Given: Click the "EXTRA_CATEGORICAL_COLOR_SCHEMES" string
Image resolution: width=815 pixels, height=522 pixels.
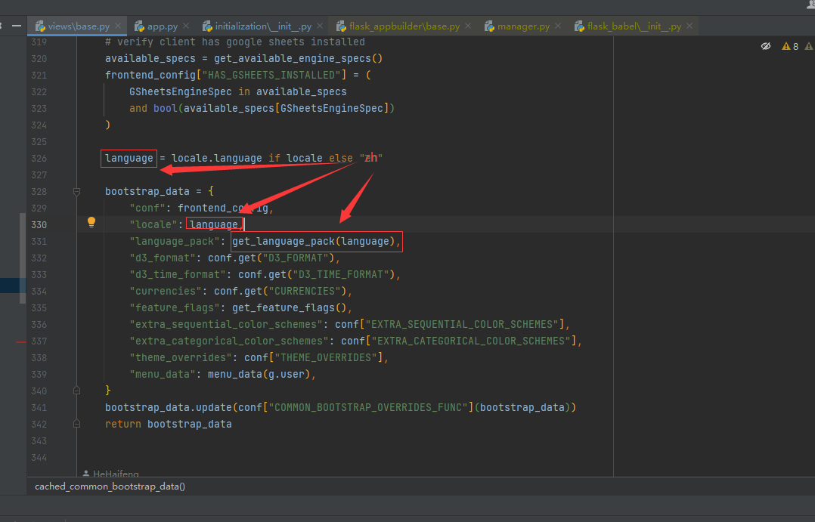Looking at the screenshot, I should click(x=472, y=341).
